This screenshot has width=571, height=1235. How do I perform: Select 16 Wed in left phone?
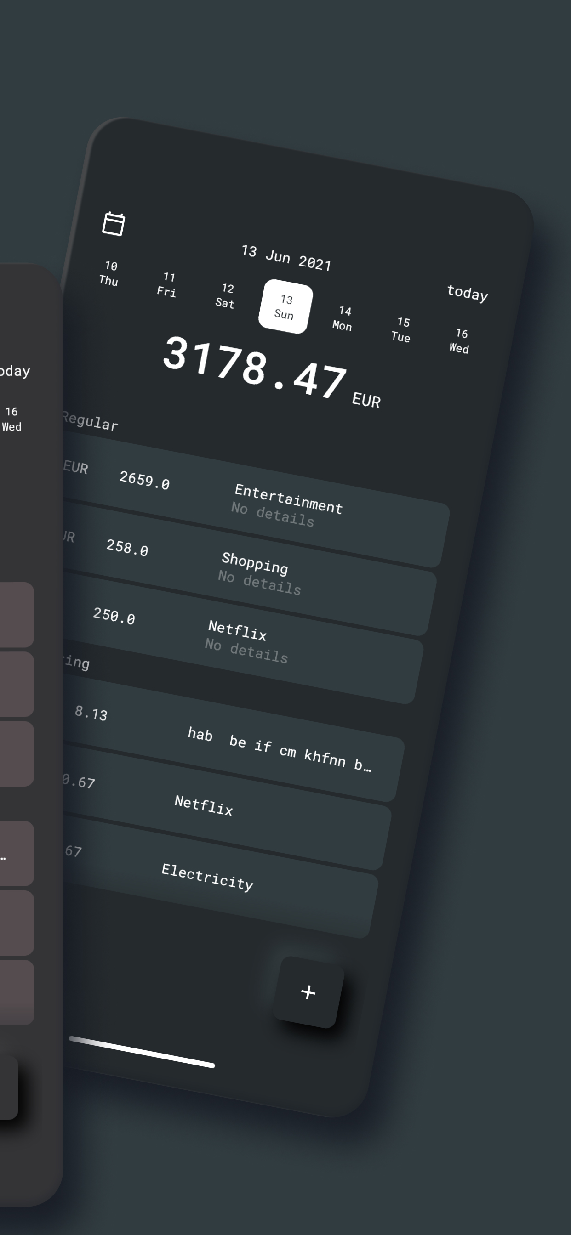coord(11,419)
